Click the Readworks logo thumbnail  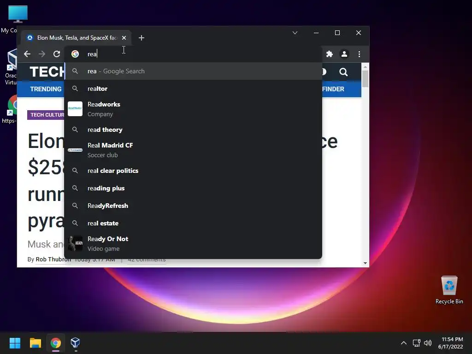click(x=75, y=109)
